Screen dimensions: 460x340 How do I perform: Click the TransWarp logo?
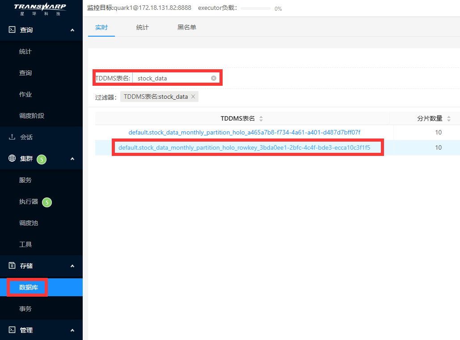coord(40,9)
